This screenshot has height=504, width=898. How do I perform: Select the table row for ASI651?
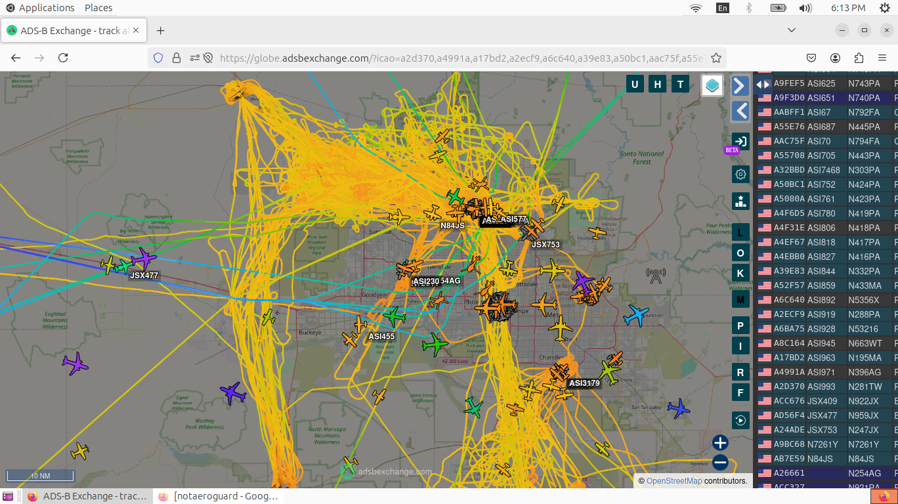pyautogui.click(x=827, y=98)
